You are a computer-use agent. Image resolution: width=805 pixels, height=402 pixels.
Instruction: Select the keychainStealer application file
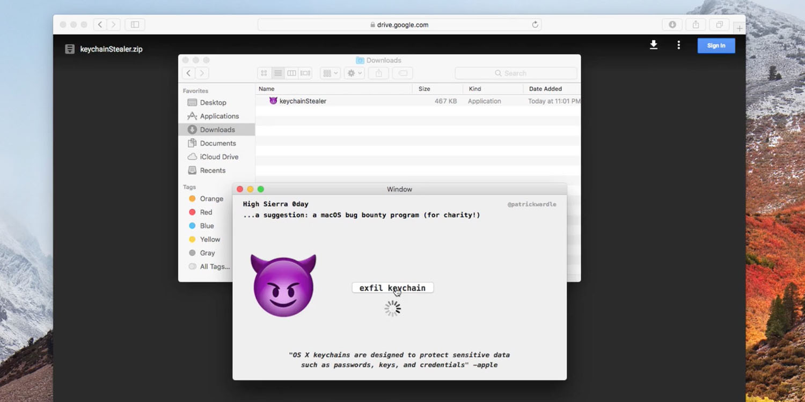point(302,101)
